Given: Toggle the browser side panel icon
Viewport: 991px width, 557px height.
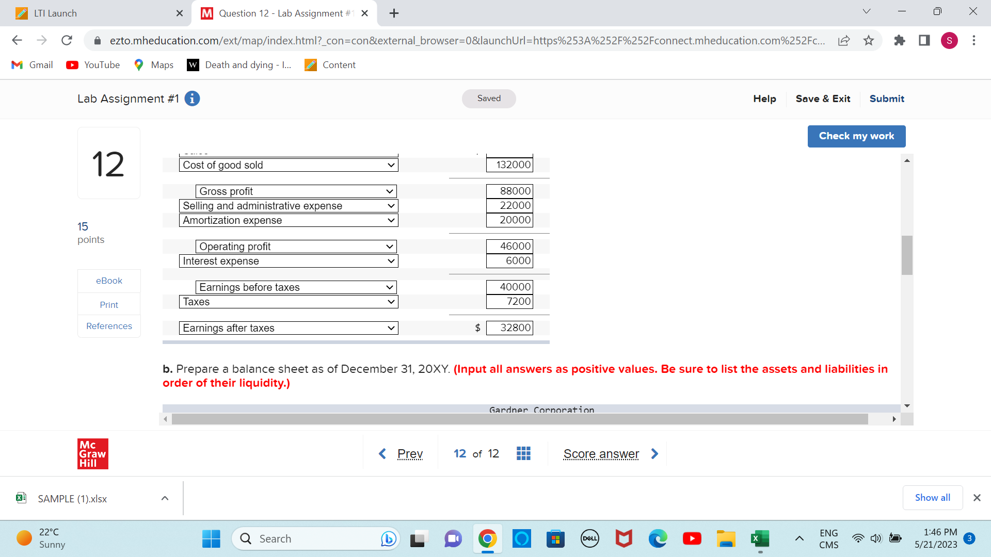Looking at the screenshot, I should click(924, 40).
